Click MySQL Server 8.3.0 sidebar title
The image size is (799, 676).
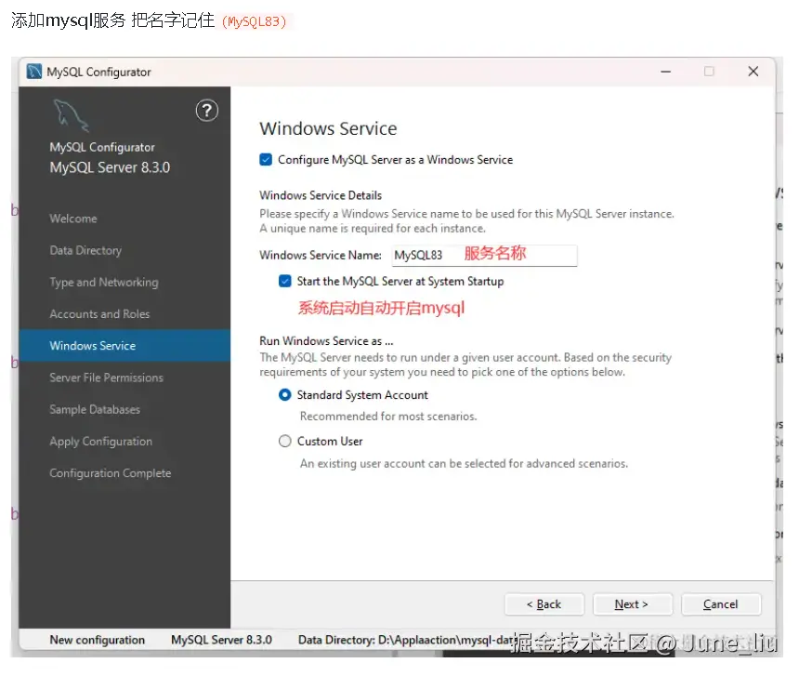pos(110,167)
